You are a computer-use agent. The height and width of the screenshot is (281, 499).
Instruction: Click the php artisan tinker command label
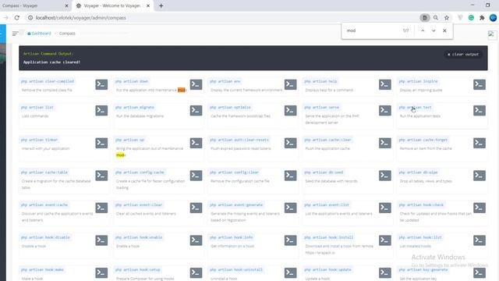[39, 140]
